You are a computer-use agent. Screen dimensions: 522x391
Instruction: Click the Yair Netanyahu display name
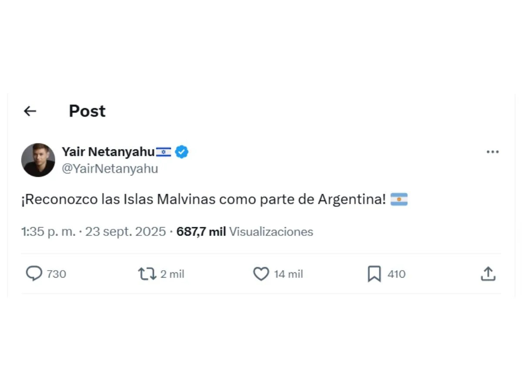tap(108, 152)
